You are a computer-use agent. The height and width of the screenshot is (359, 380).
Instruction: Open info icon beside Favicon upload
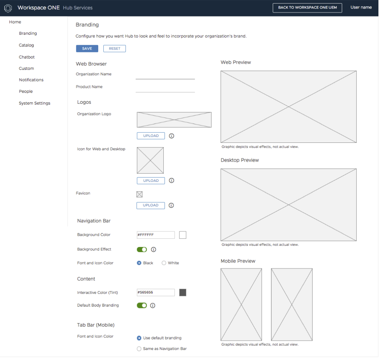pyautogui.click(x=171, y=206)
